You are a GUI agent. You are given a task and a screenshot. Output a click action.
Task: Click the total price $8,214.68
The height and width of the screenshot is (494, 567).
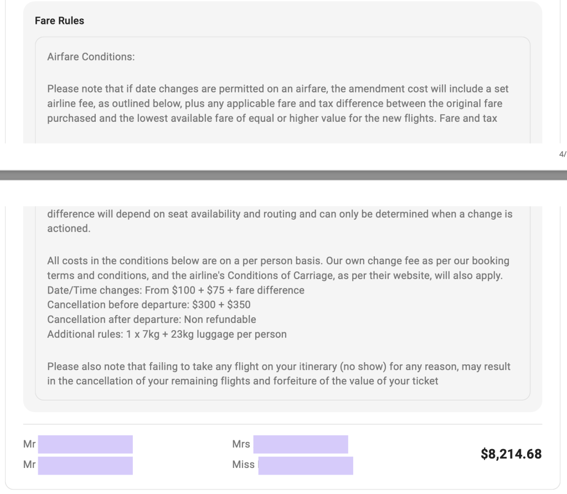point(511,454)
